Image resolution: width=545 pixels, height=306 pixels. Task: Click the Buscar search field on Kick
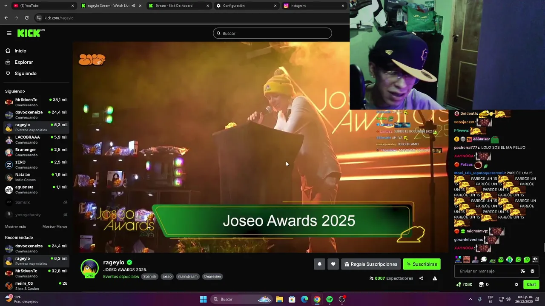pos(272,33)
